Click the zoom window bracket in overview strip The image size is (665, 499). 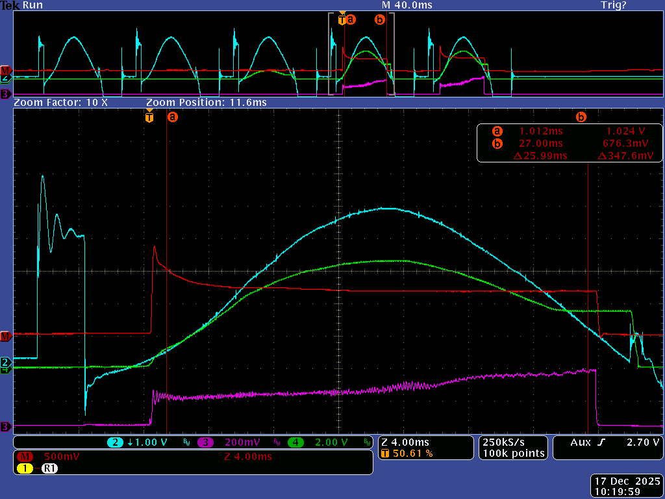point(361,55)
